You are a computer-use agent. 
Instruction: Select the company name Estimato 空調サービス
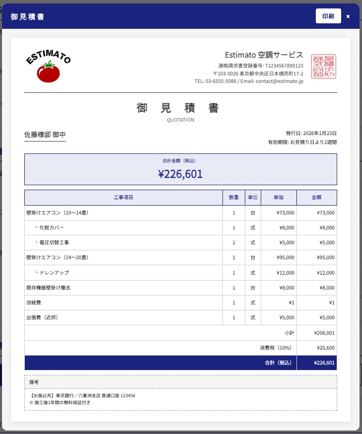click(x=264, y=55)
